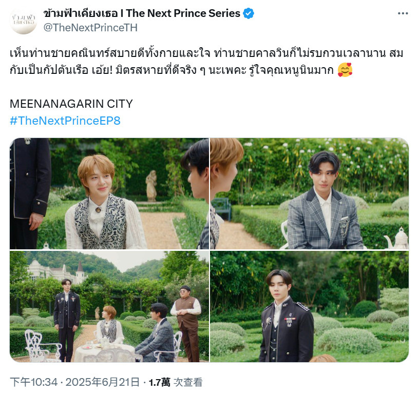Click the tweet timestamp 下午10:34
The height and width of the screenshot is (394, 419).
pyautogui.click(x=34, y=382)
